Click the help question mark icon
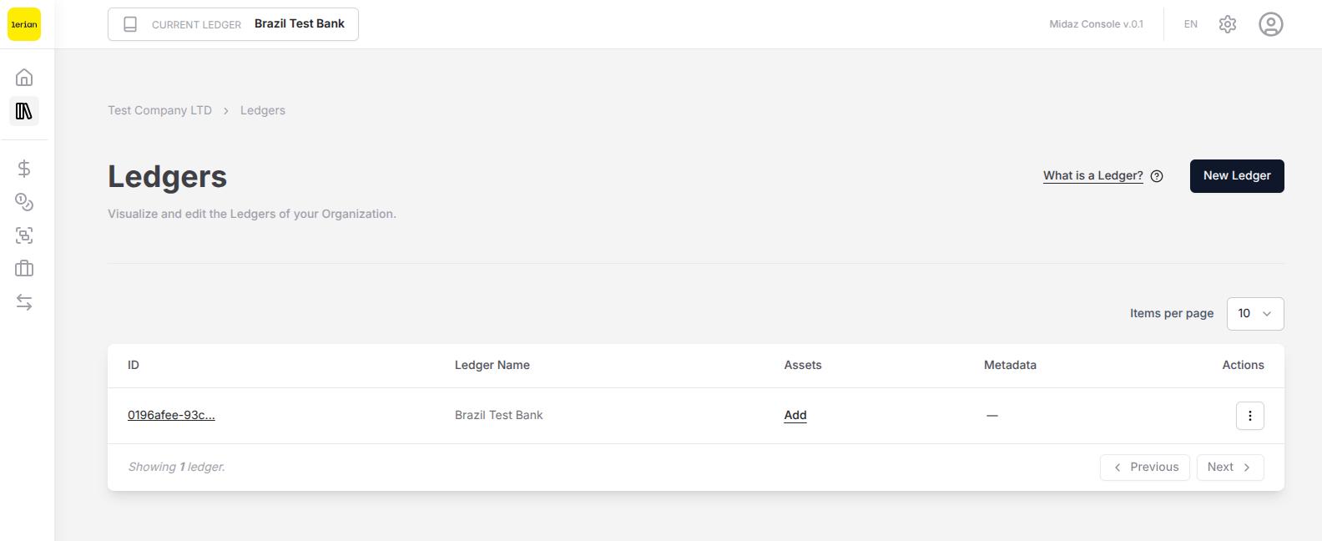This screenshot has width=1322, height=541. tap(1157, 176)
